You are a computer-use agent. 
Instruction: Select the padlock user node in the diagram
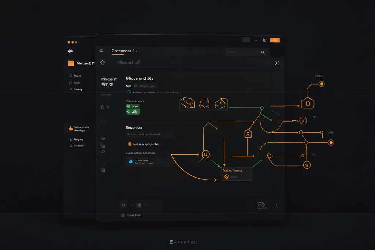click(248, 134)
